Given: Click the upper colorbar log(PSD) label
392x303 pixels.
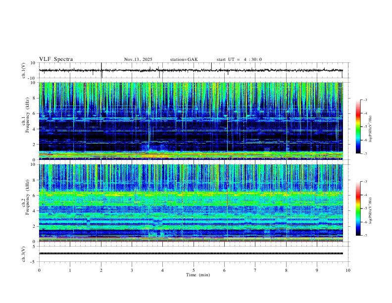Looking at the screenshot, I should (x=370, y=129).
